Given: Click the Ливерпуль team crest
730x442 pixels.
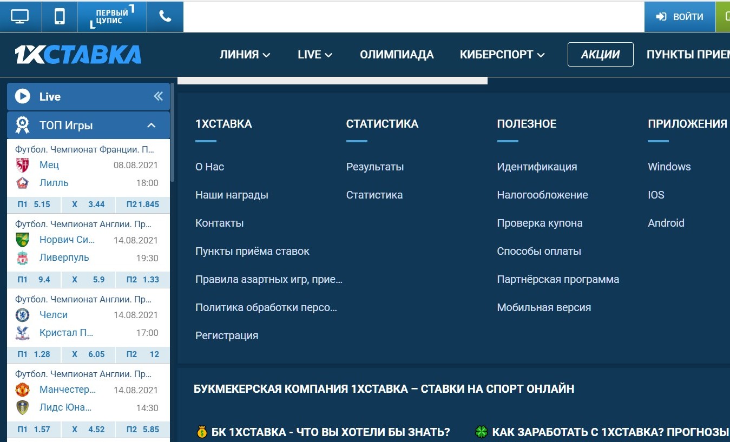Looking at the screenshot, I should tap(22, 258).
